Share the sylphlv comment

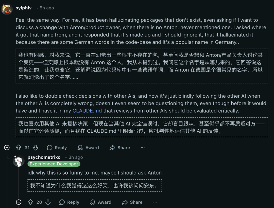[120, 148]
